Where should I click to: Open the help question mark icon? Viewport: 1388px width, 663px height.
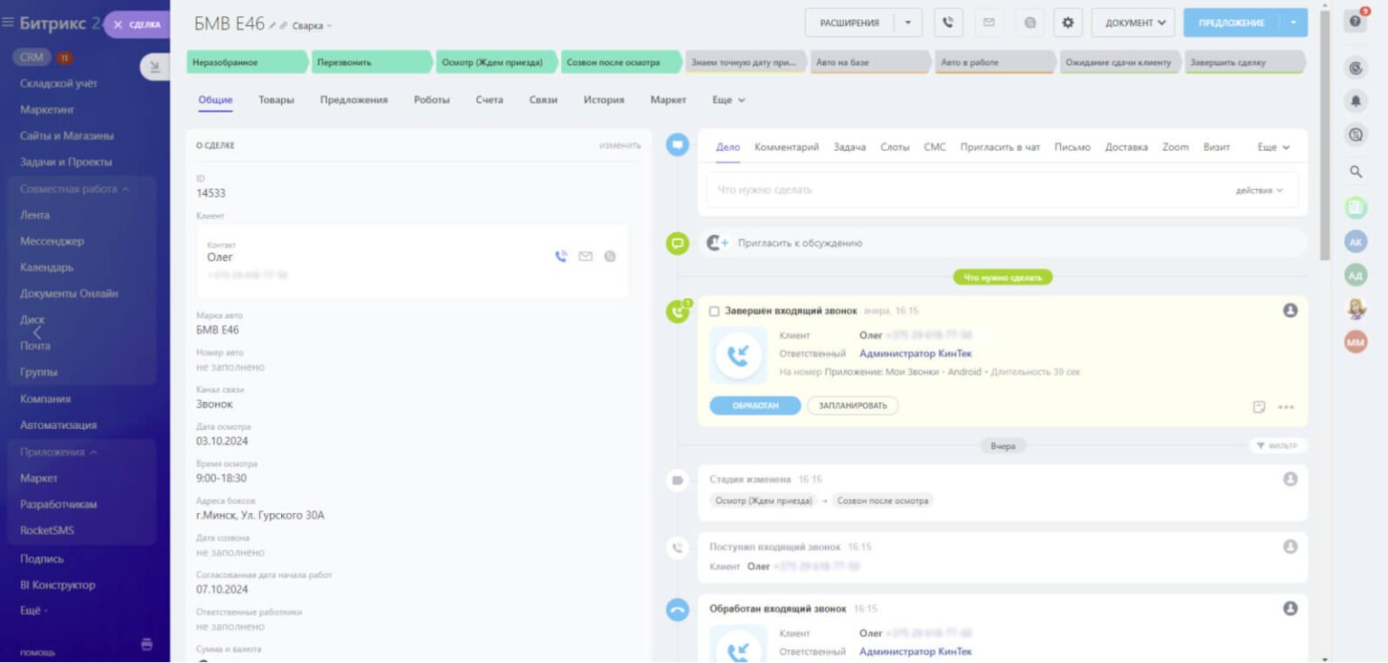1355,22
